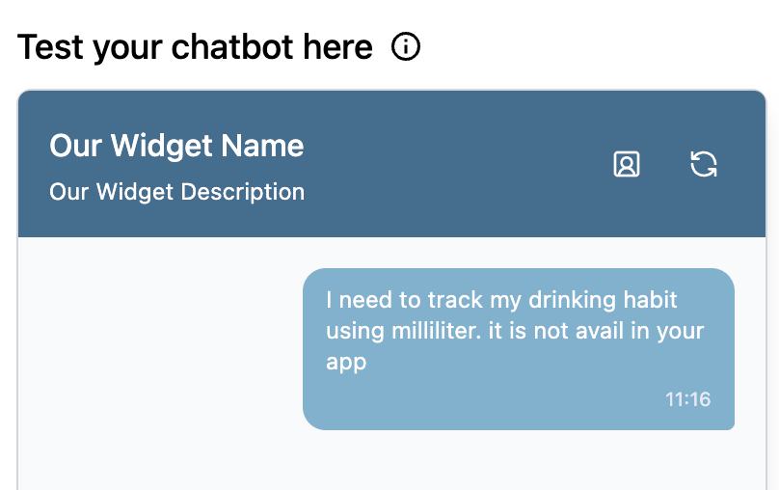Click the info icon beside the heading
Image resolution: width=779 pixels, height=490 pixels.
pos(406,46)
